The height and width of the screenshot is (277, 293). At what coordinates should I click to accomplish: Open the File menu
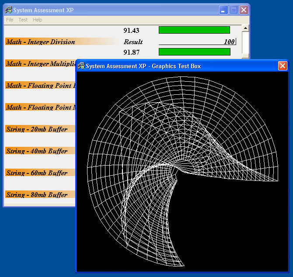[10, 20]
